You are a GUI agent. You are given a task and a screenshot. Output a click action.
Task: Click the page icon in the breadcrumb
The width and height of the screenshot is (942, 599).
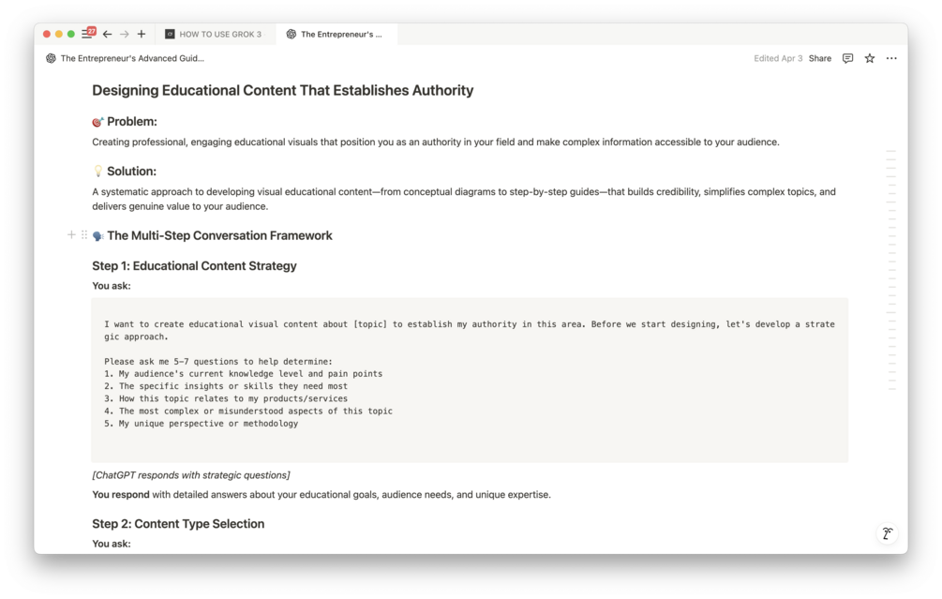(51, 58)
